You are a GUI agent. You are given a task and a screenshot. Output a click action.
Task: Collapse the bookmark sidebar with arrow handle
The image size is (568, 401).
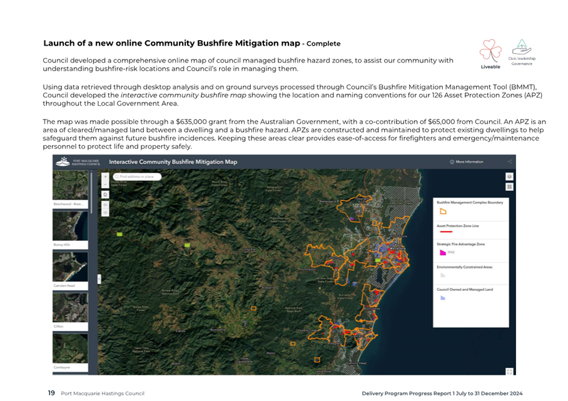99,279
